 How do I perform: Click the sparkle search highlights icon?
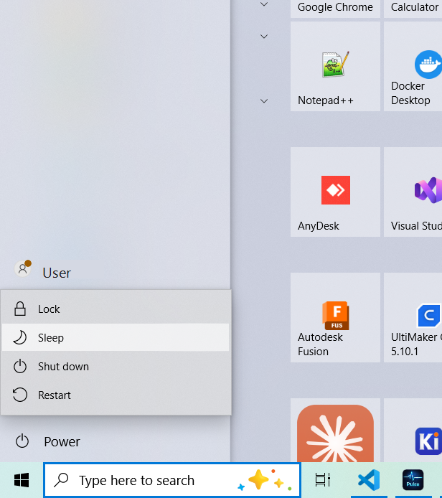265,480
